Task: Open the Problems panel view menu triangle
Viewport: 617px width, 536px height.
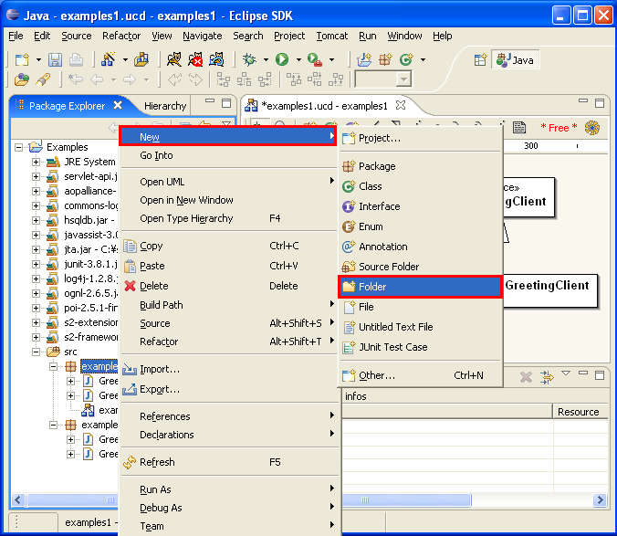Action: click(x=566, y=374)
